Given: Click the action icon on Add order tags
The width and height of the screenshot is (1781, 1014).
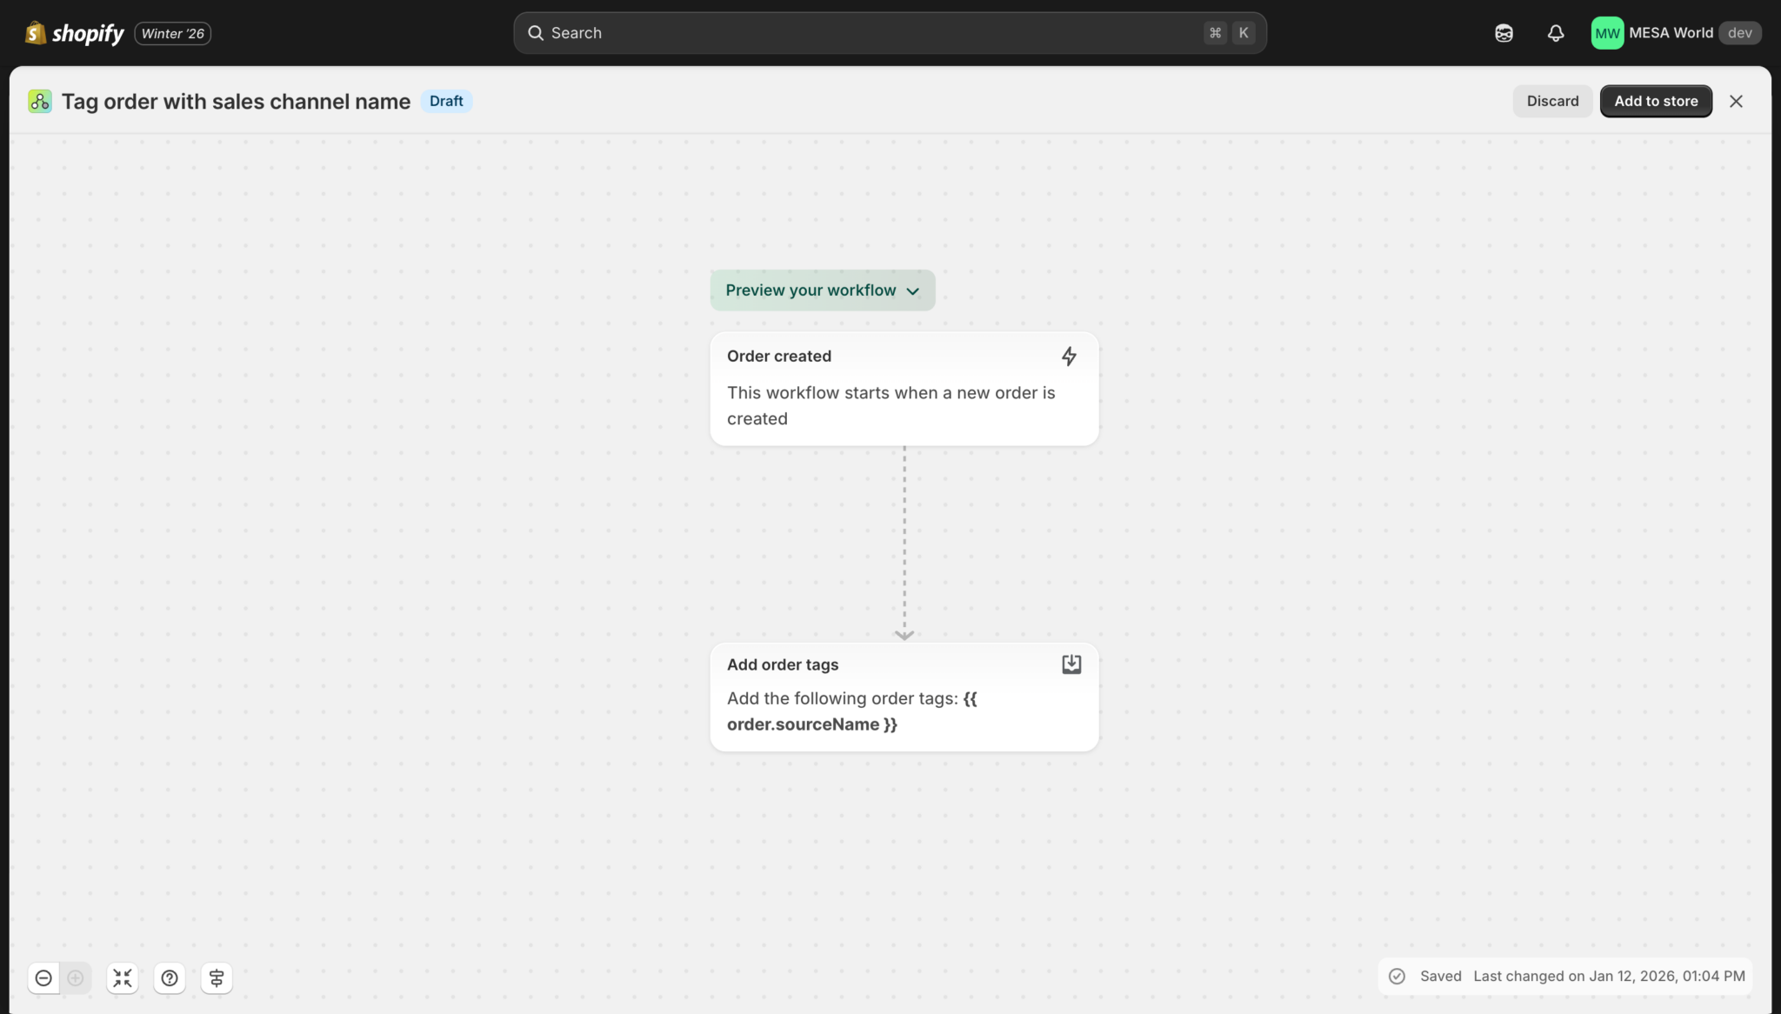Looking at the screenshot, I should [1071, 664].
